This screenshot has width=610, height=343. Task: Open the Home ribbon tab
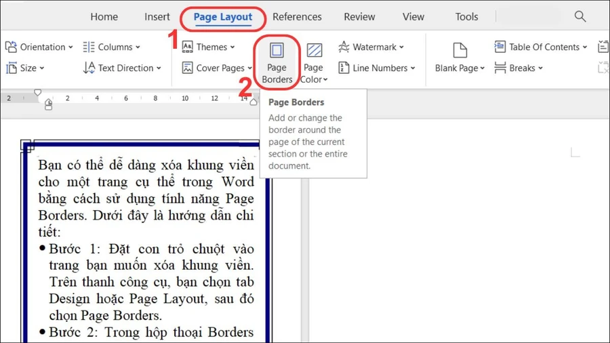(x=104, y=17)
